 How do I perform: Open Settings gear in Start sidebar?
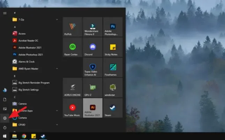(x=5, y=118)
